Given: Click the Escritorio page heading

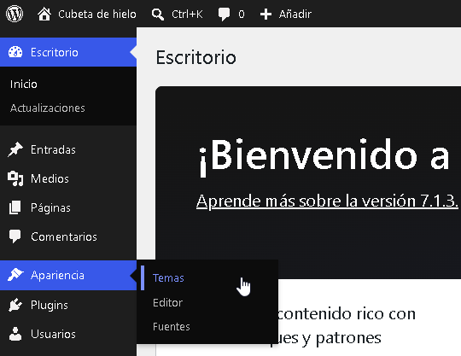Looking at the screenshot, I should [x=195, y=57].
